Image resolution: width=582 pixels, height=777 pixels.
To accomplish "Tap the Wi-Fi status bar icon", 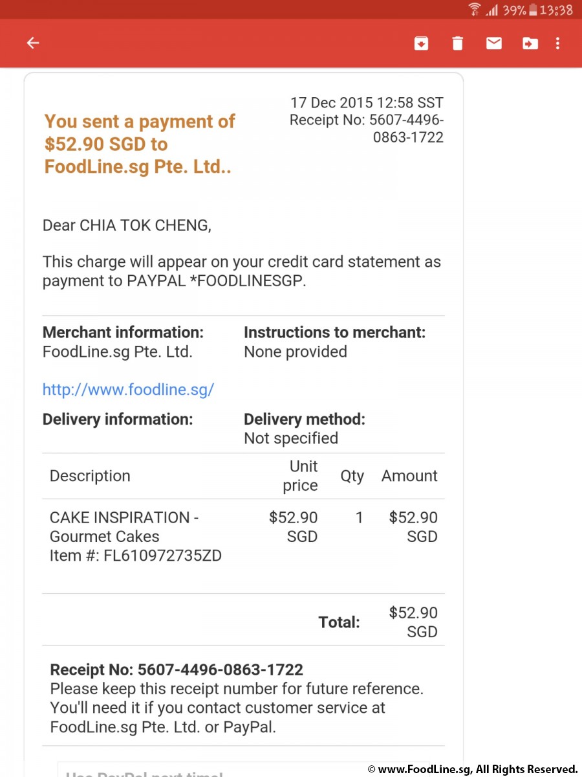I will click(x=475, y=9).
